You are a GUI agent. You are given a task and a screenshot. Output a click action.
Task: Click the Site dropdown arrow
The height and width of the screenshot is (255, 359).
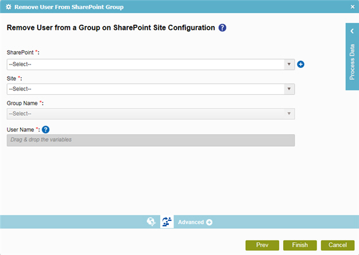pyautogui.click(x=289, y=89)
